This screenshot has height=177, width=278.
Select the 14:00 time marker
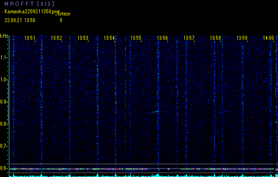[x=268, y=38]
